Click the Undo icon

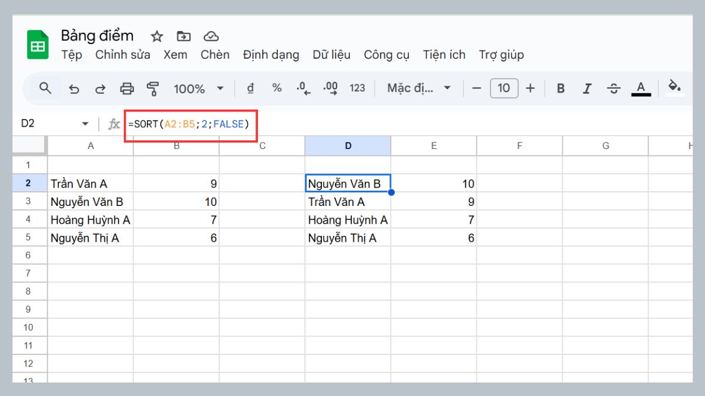point(74,88)
